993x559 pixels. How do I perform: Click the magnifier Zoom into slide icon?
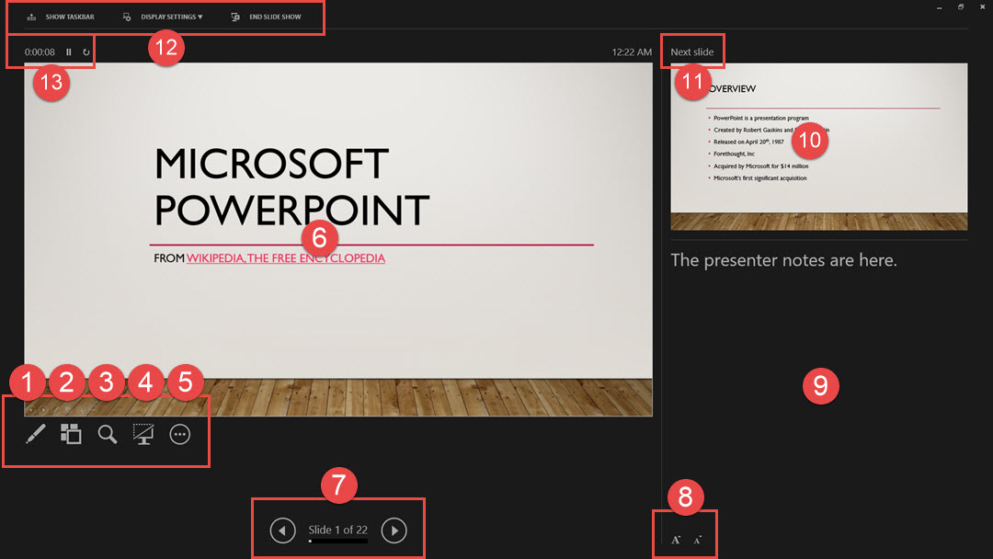pyautogui.click(x=108, y=435)
